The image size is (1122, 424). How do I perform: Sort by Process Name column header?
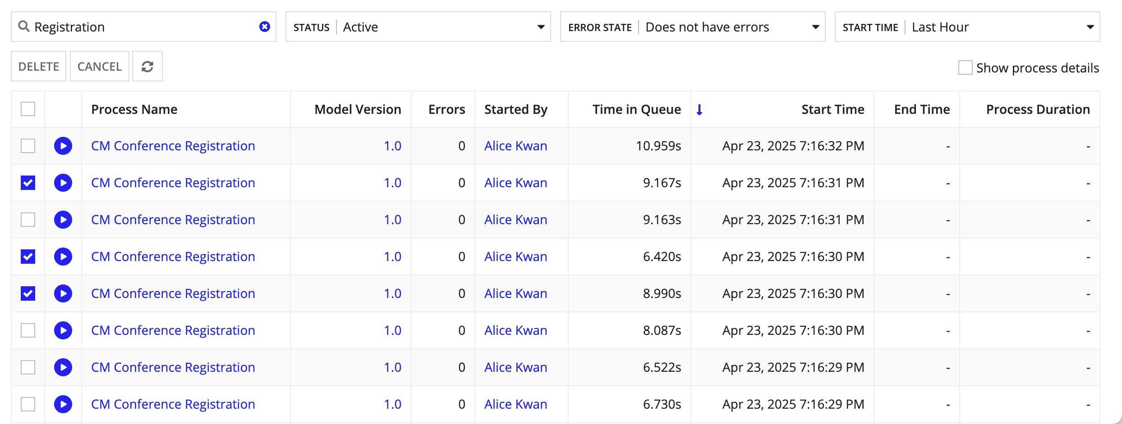click(134, 109)
